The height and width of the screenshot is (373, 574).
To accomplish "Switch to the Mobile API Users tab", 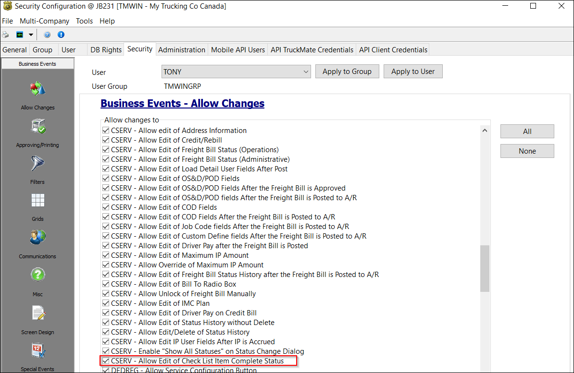I will [238, 50].
